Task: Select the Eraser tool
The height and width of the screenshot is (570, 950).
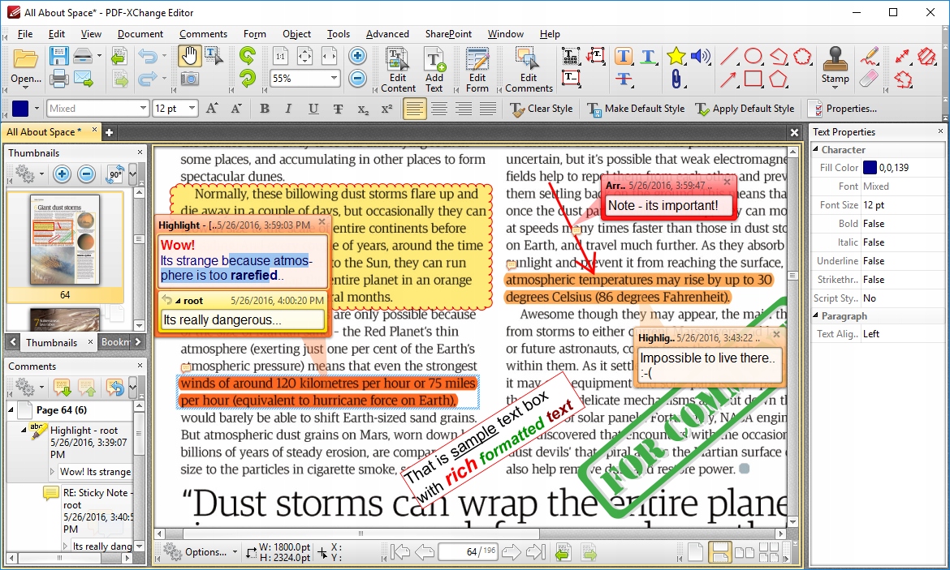Action: point(869,79)
